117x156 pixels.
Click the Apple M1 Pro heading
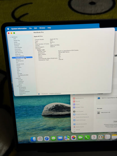[x=38, y=37]
